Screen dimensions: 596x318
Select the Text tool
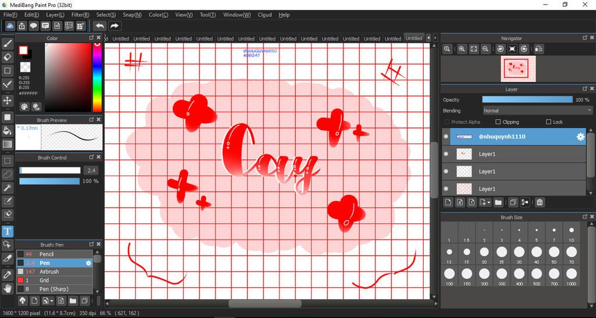click(x=7, y=231)
